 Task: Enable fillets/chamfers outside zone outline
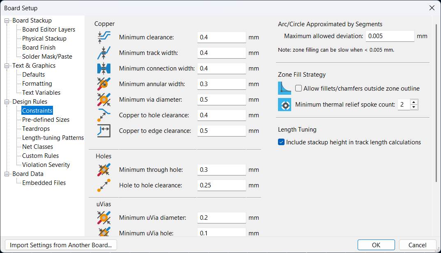pyautogui.click(x=299, y=89)
